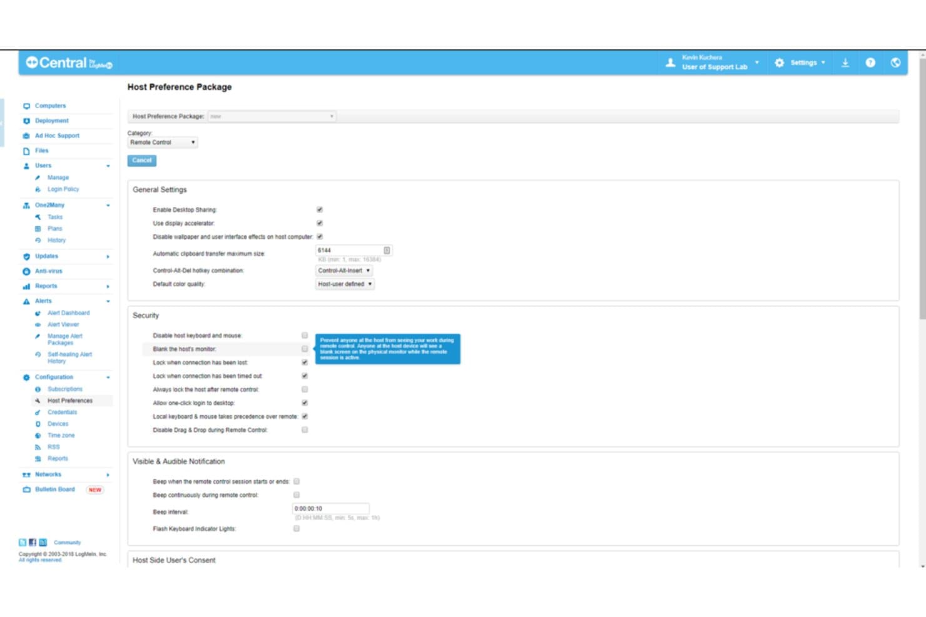Click the Facebook icon in footer
The width and height of the screenshot is (926, 617).
coord(33,543)
